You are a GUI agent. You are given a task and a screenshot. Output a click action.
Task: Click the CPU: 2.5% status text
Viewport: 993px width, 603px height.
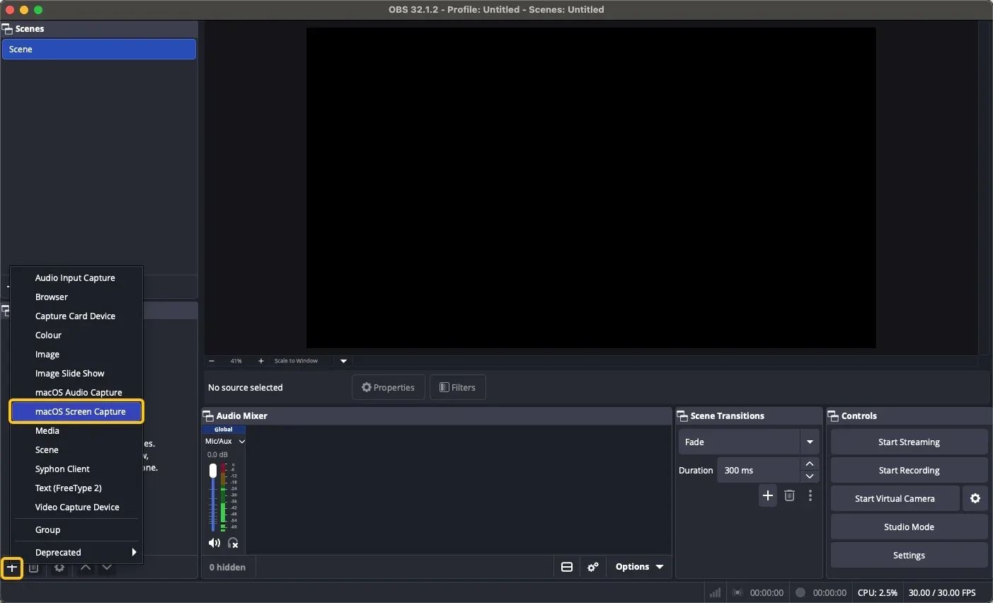(877, 592)
